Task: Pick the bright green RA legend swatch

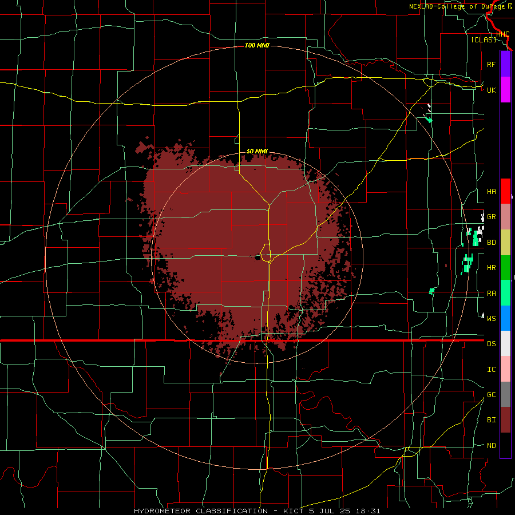Action: tap(505, 293)
